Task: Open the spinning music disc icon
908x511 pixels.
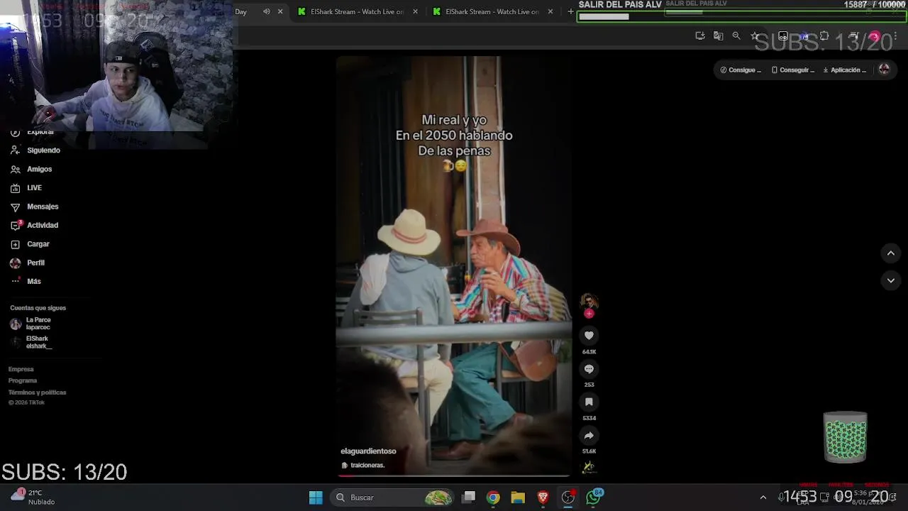Action: click(x=589, y=467)
